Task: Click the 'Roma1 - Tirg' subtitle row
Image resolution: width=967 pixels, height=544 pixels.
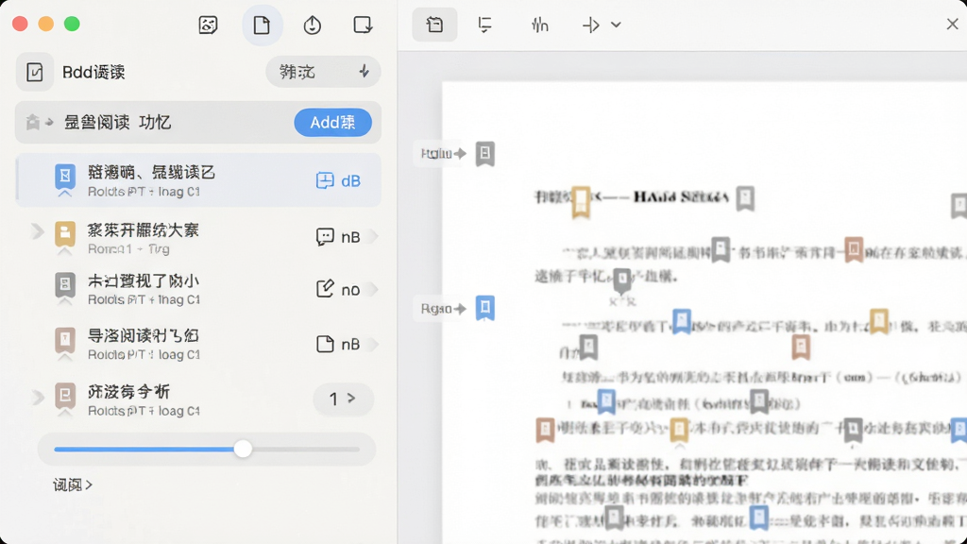Action: pyautogui.click(x=128, y=249)
